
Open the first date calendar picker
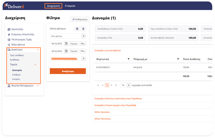(66, 44)
